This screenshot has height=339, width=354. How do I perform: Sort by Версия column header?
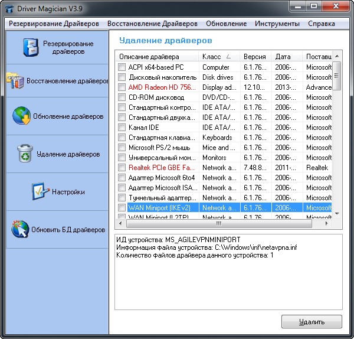click(x=256, y=57)
